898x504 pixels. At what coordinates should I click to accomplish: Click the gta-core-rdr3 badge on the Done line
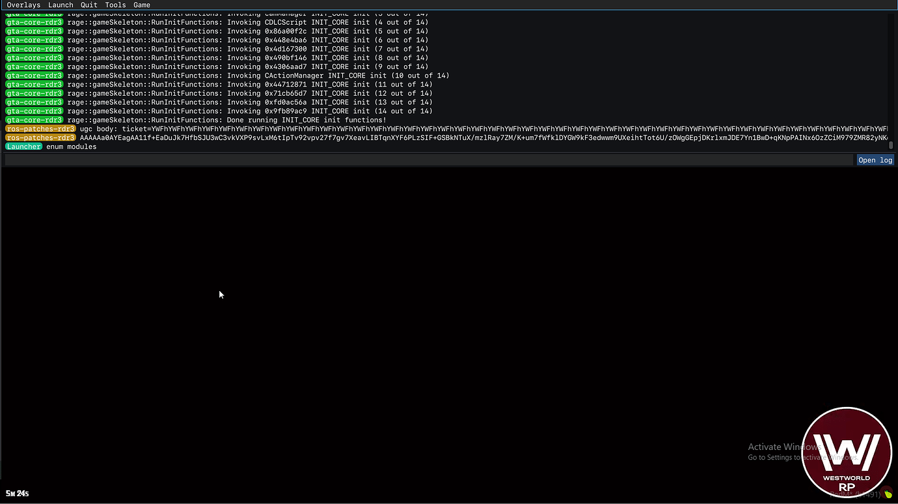[x=33, y=120]
